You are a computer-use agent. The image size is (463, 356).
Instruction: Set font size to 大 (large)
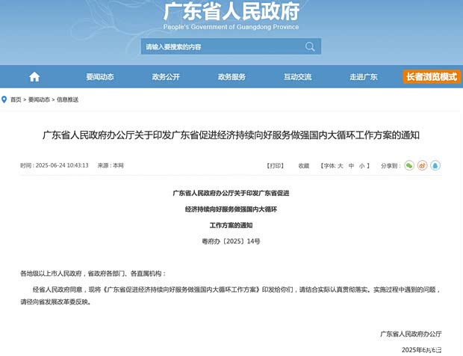click(x=340, y=165)
